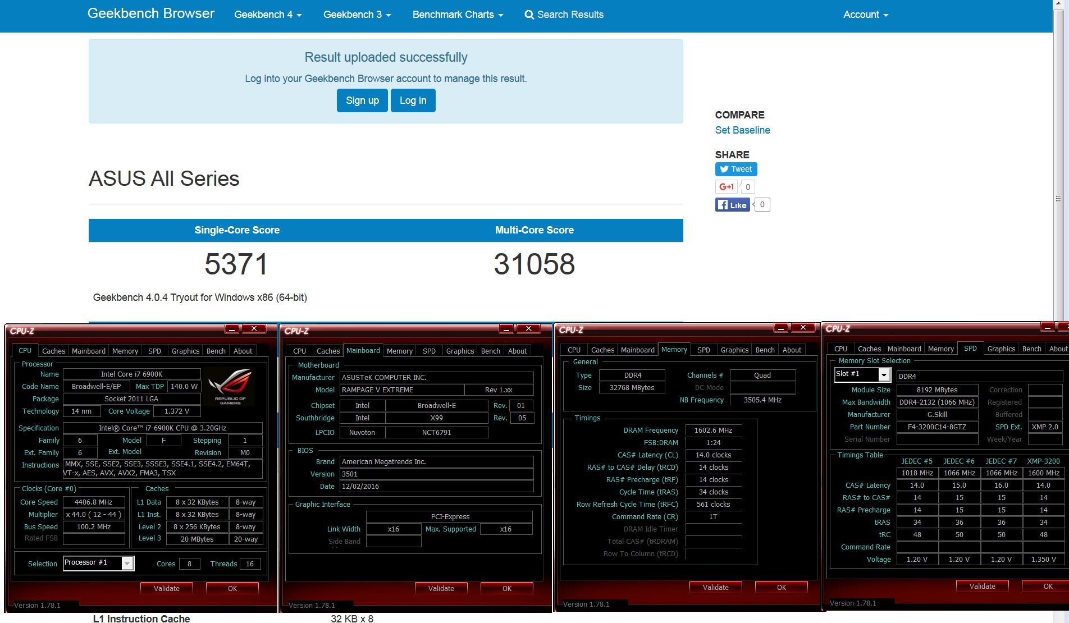Click the Google +1 share button
This screenshot has width=1069, height=623.
[x=726, y=187]
